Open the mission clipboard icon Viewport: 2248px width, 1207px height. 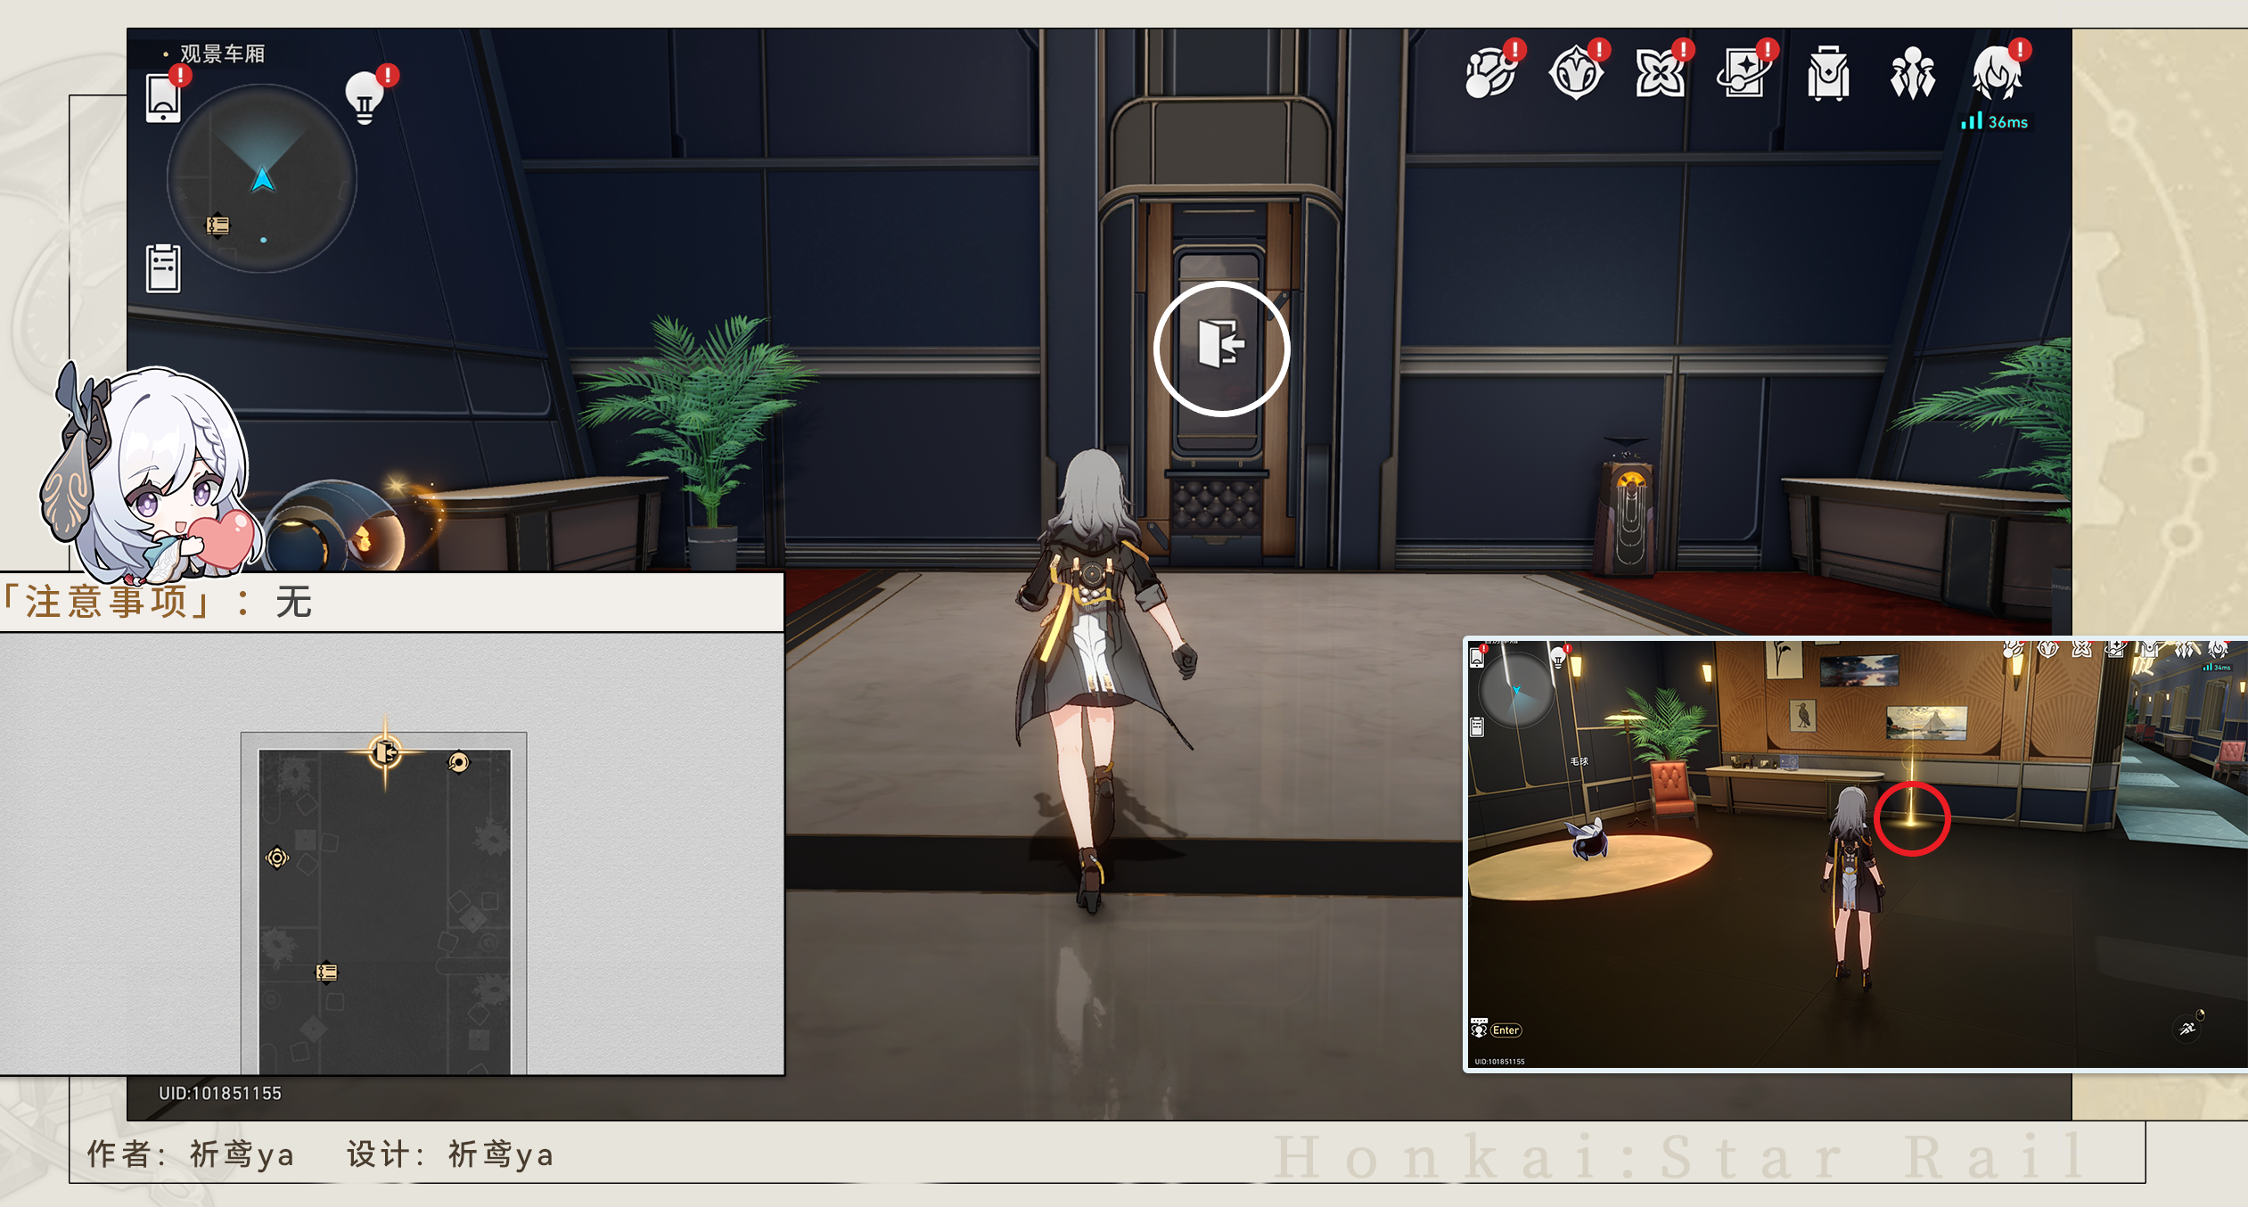pos(163,267)
